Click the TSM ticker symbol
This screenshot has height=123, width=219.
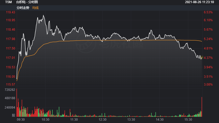[x=9, y=2]
